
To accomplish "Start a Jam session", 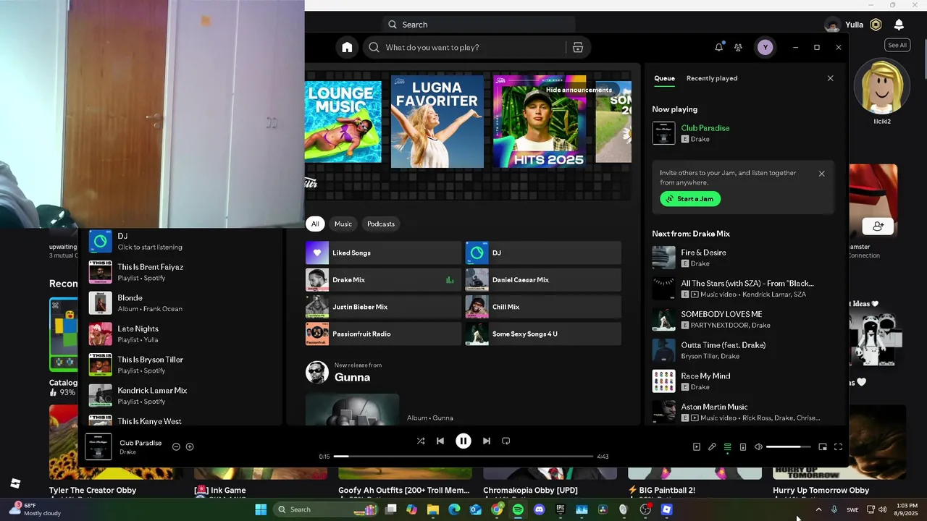I will point(690,199).
